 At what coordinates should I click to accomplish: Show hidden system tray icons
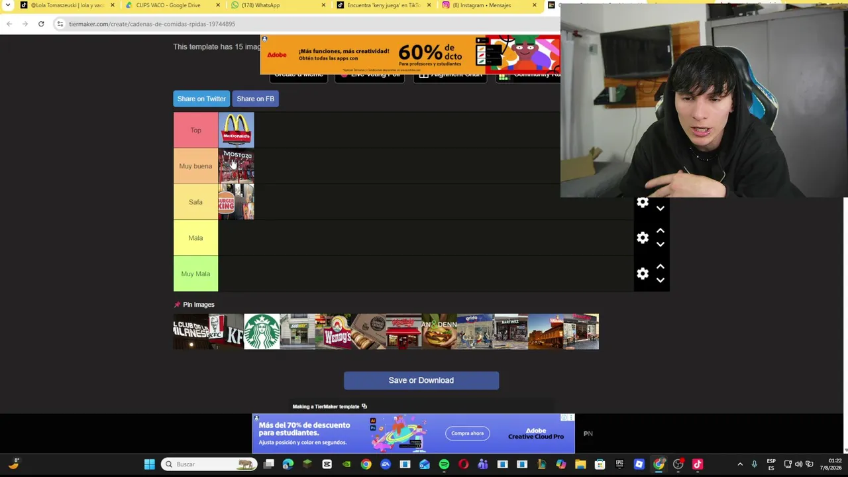click(740, 464)
